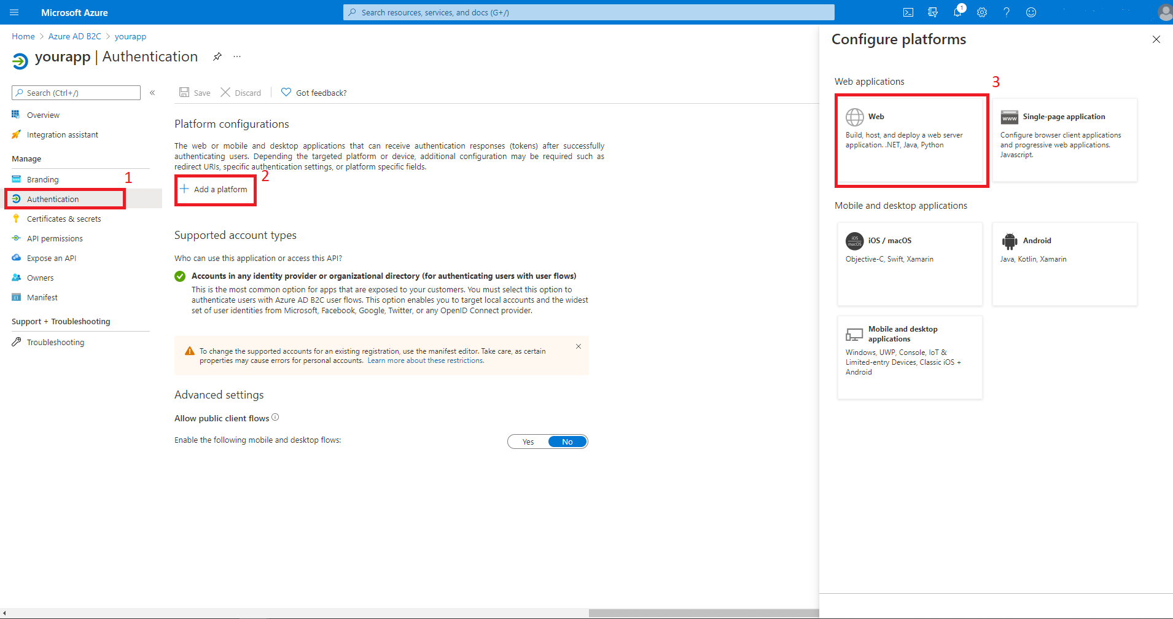Image resolution: width=1173 pixels, height=619 pixels.
Task: View notifications bell
Action: (958, 12)
